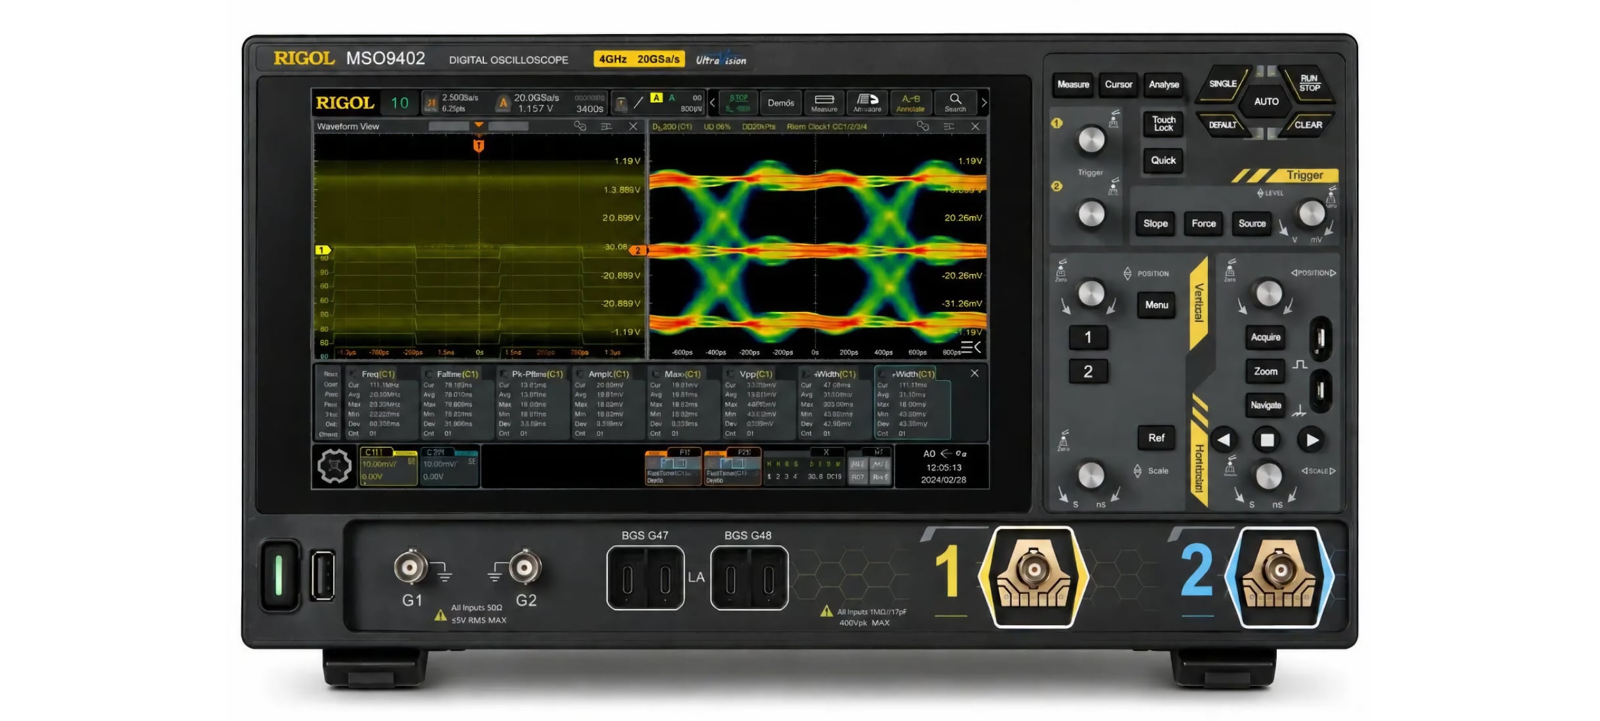This screenshot has height=721, width=1600.
Task: Close the measurement results panel
Action: (974, 373)
